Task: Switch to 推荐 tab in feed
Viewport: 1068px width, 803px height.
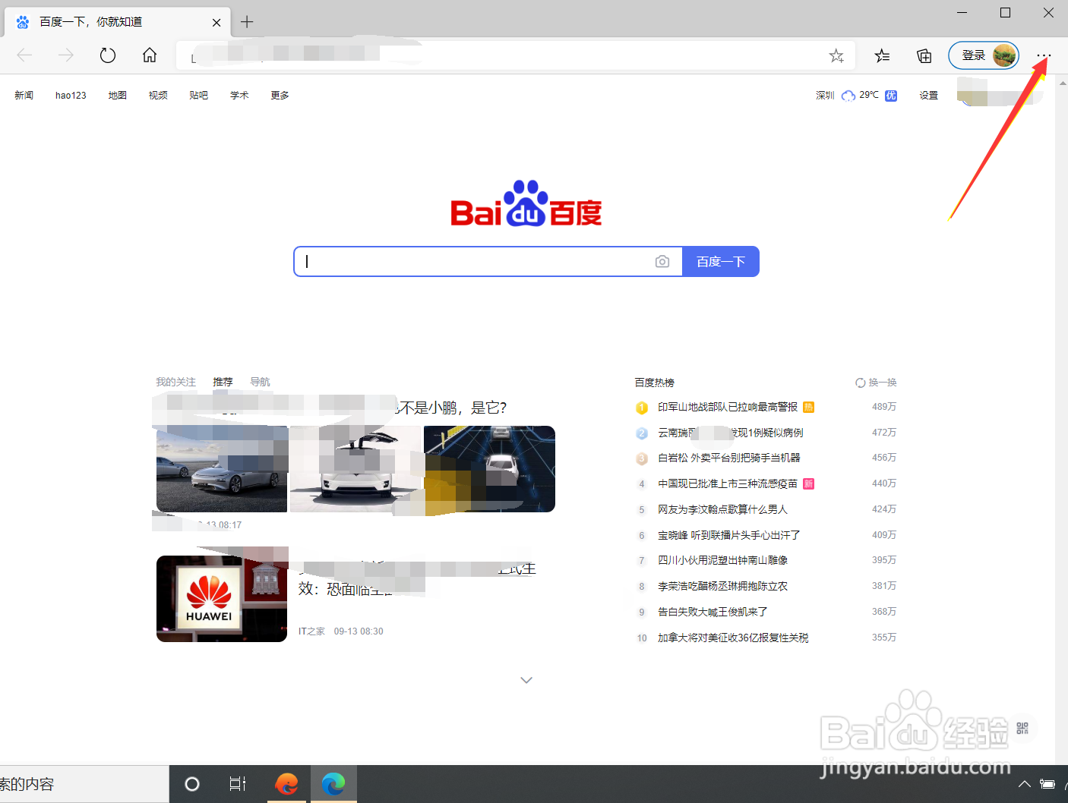Action: click(x=222, y=382)
